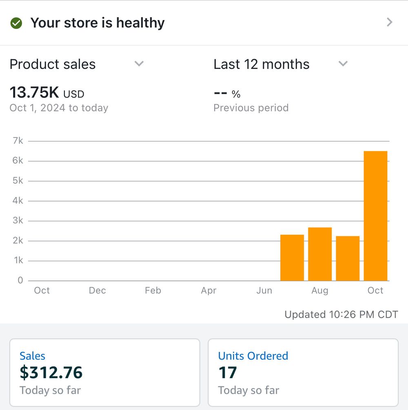
Task: Tap the 17 units ordered count
Action: click(227, 372)
